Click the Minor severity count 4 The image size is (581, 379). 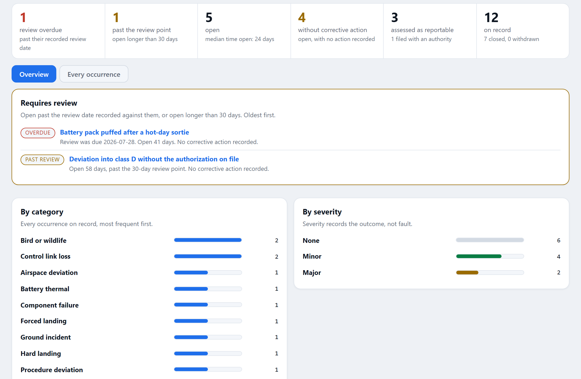point(559,257)
